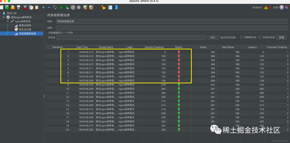Viewport: 290px width, 143px height.
Task: Click the Clear results broom-gear icon
Action: click(x=85, y=8)
